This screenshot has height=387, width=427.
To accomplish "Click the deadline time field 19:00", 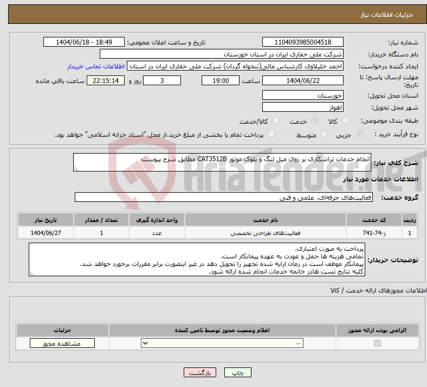I will pyautogui.click(x=221, y=80).
